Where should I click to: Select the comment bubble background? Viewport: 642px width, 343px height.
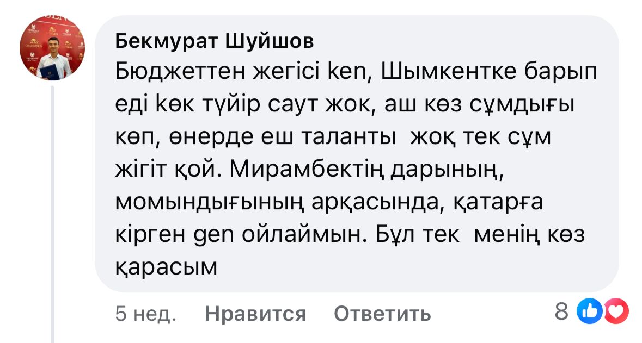click(x=357, y=154)
